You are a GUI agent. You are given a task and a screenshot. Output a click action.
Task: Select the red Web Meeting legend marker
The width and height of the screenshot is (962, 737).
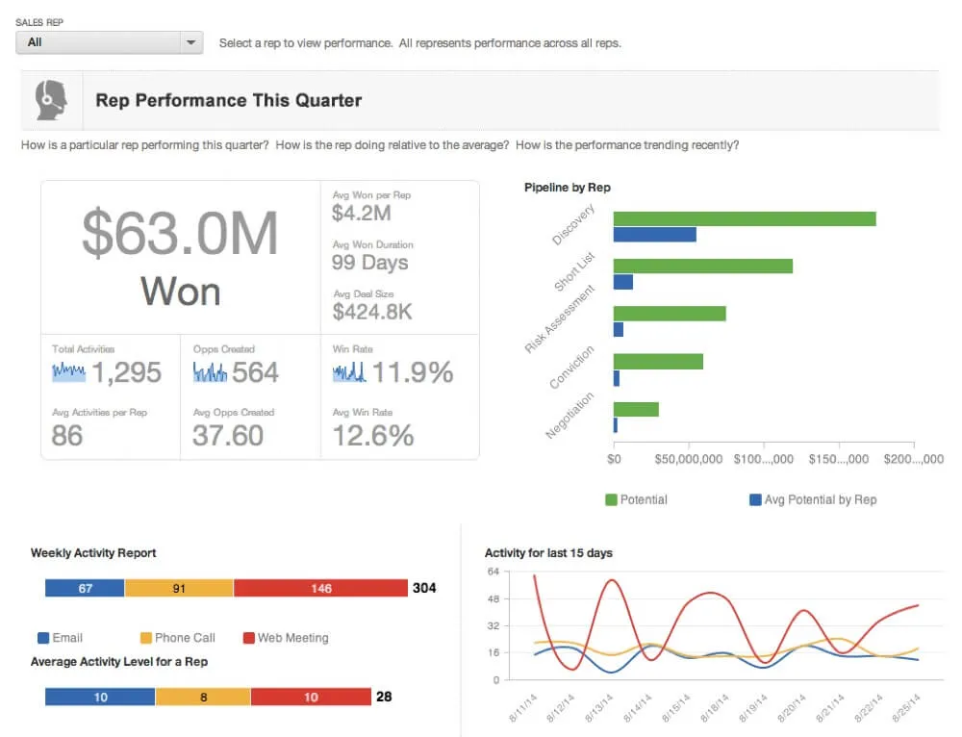coord(247,637)
